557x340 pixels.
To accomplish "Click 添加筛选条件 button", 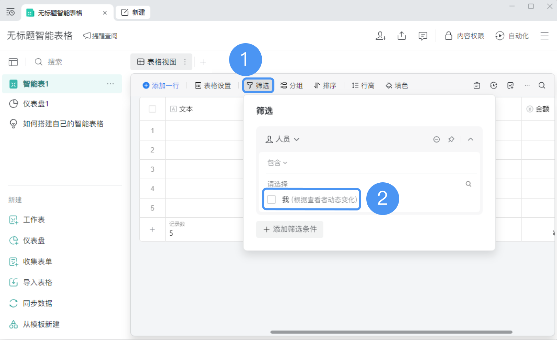I will pyautogui.click(x=290, y=229).
